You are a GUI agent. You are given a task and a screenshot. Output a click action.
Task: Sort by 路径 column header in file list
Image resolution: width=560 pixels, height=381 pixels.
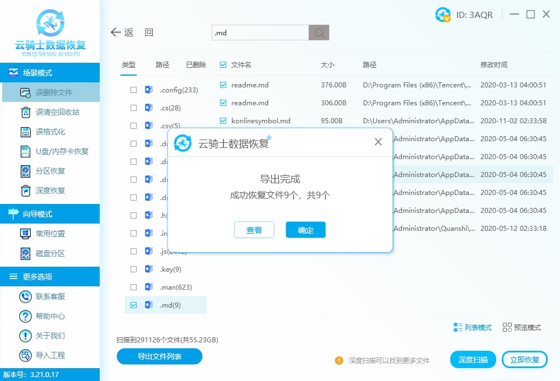(x=369, y=64)
